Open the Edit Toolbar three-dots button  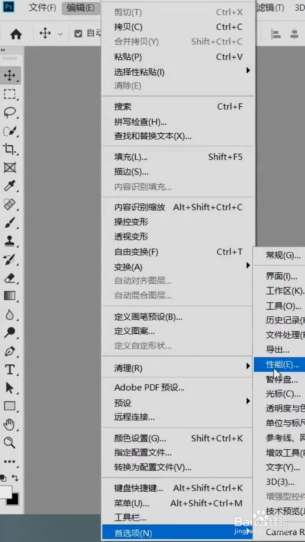(x=10, y=462)
